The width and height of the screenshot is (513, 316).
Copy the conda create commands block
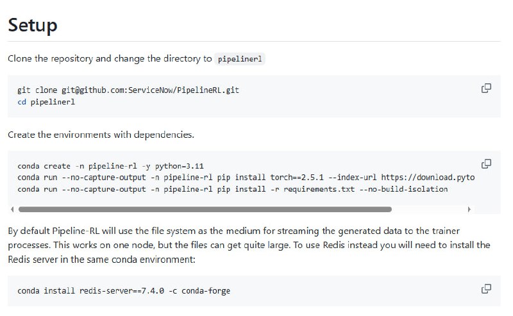pos(486,163)
